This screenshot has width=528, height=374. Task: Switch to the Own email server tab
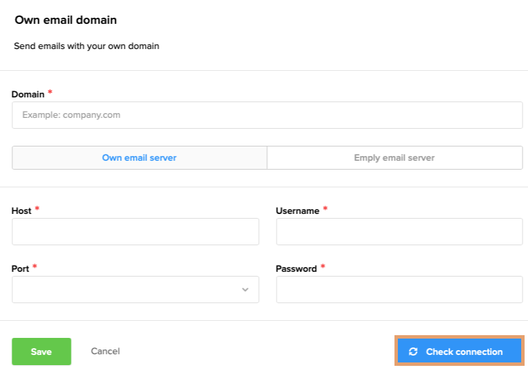(x=139, y=158)
